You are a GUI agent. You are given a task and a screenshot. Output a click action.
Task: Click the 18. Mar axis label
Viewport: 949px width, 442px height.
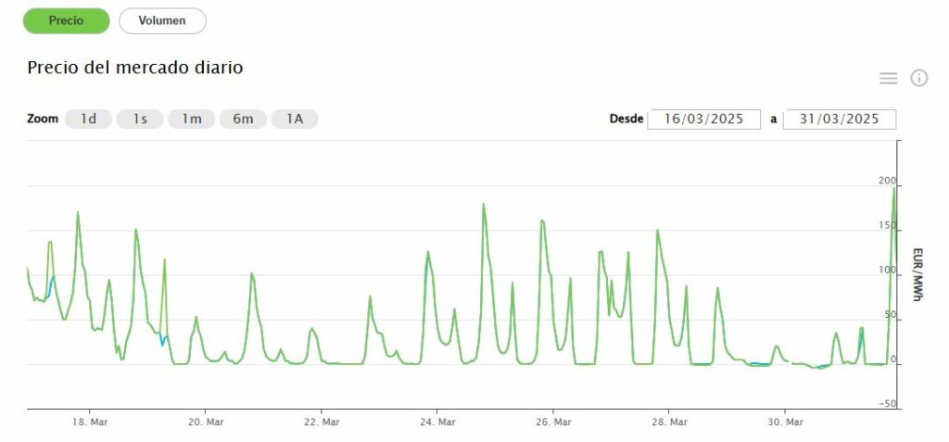tap(90, 422)
